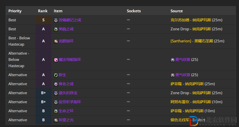Open 勇气纹章 link in the 新生 row

point(183,75)
